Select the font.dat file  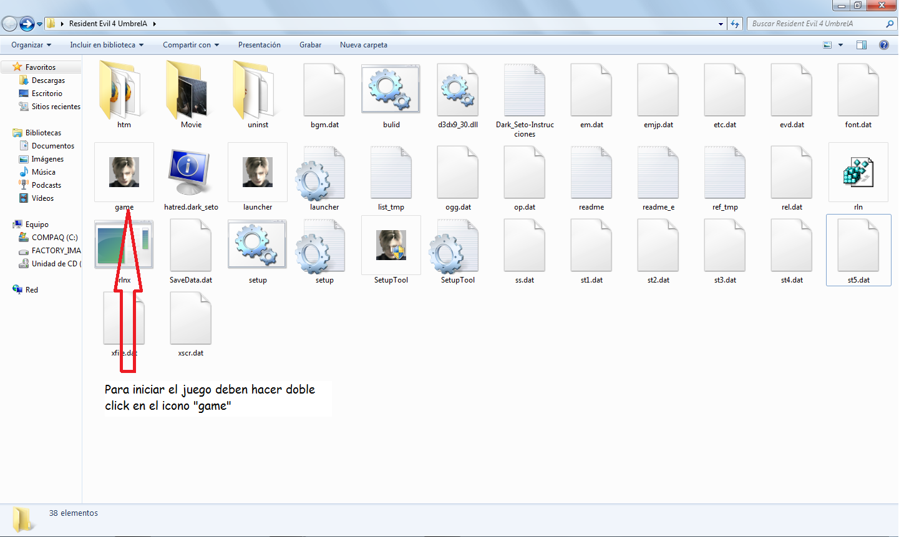click(x=858, y=95)
